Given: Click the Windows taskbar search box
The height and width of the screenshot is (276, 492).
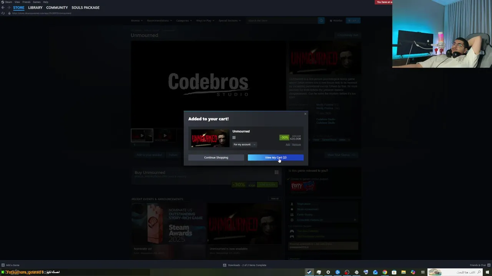Looking at the screenshot, I should coord(455,272).
